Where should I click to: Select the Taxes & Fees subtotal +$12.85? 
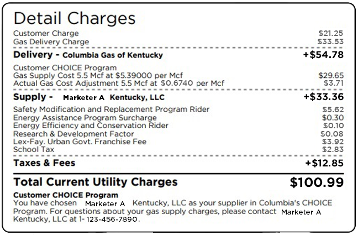point(324,163)
